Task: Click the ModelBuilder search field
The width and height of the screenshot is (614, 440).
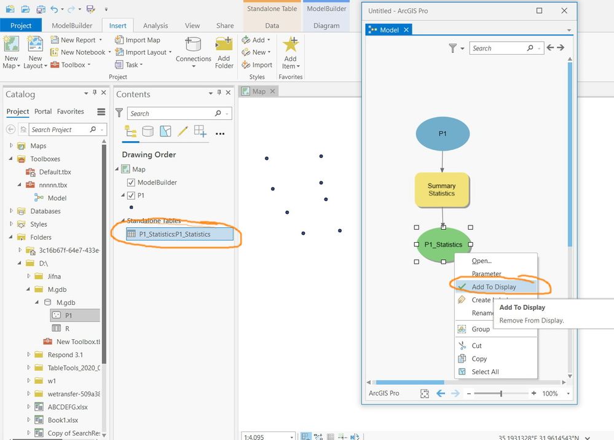Action: [506, 48]
